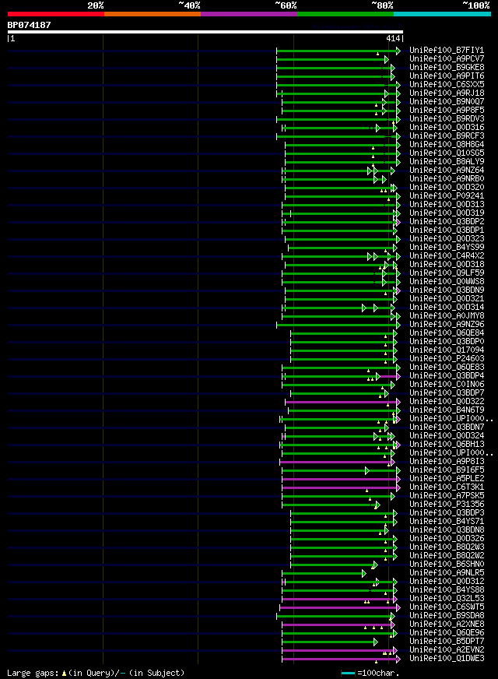This screenshot has height=679, width=498.
Task: Select the white BP074187 query bar
Action: pos(205,32)
